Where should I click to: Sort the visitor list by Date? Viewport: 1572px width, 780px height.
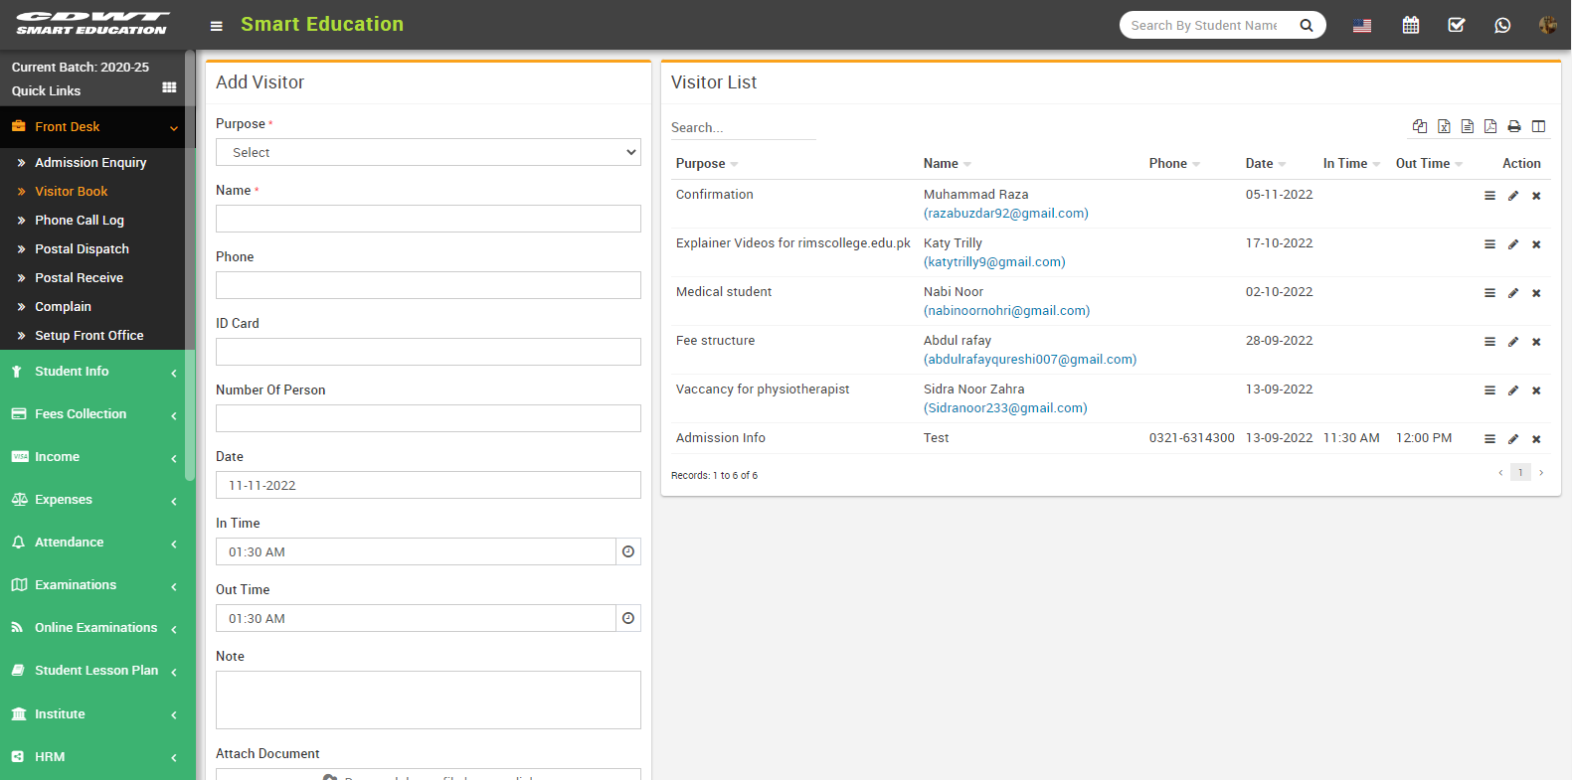pyautogui.click(x=1266, y=163)
